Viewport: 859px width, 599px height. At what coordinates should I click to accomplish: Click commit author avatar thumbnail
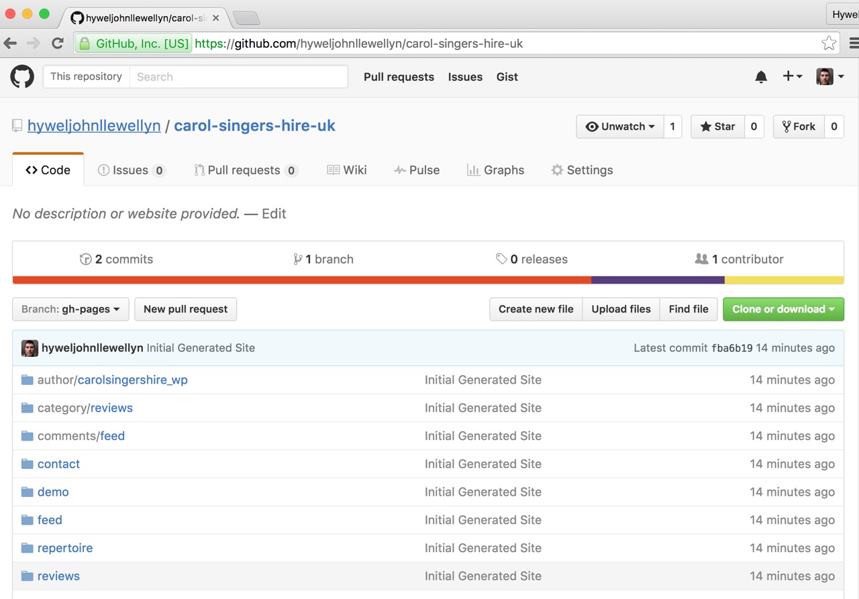coord(30,347)
